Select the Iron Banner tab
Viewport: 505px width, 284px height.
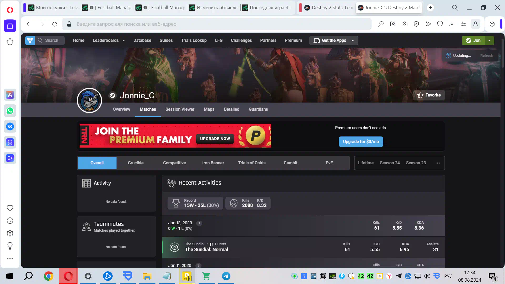(x=213, y=163)
